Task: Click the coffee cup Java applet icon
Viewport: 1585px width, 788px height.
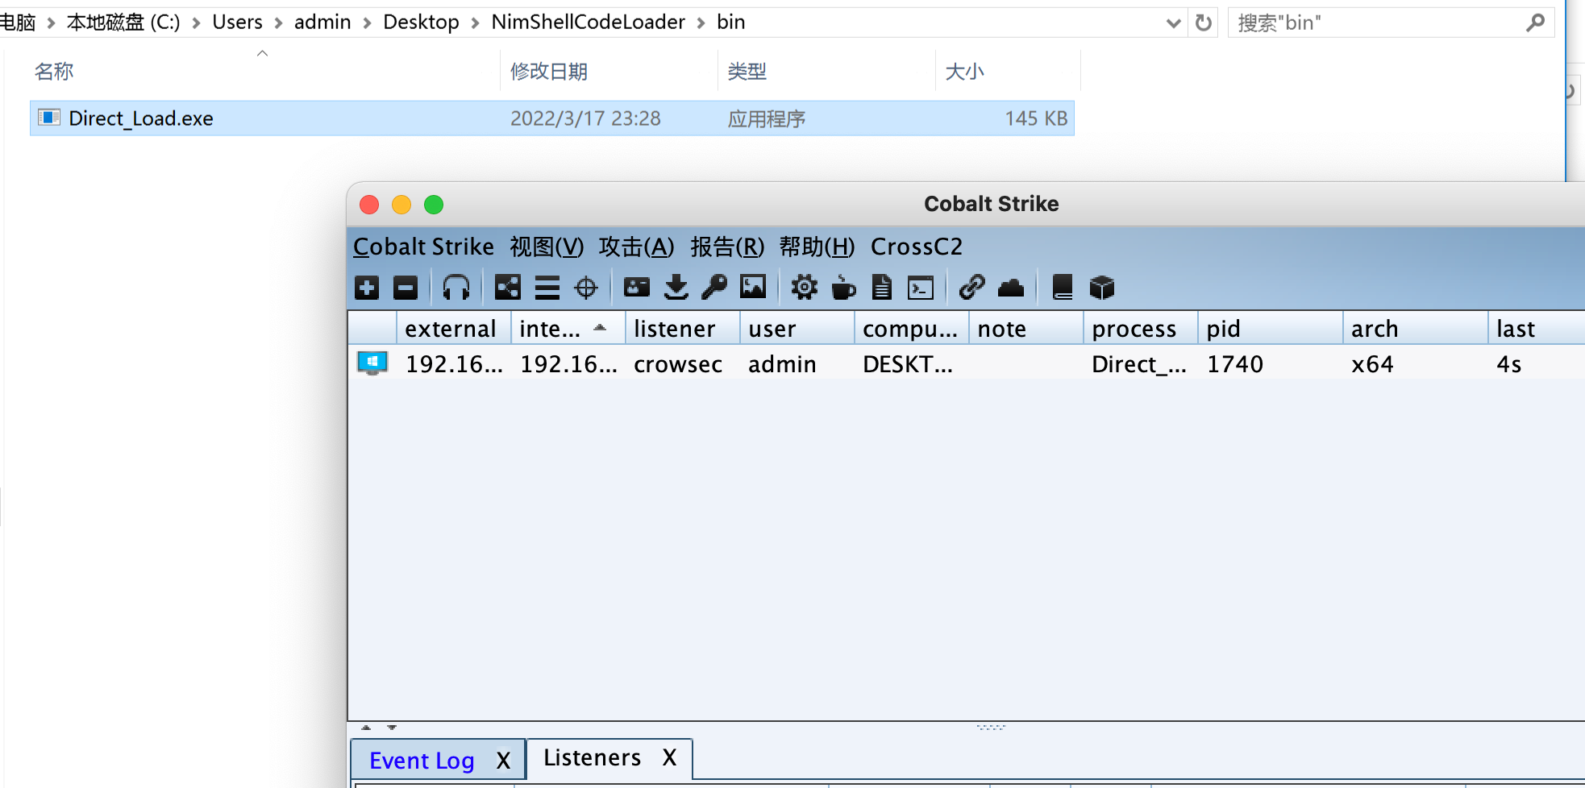Action: coord(843,288)
